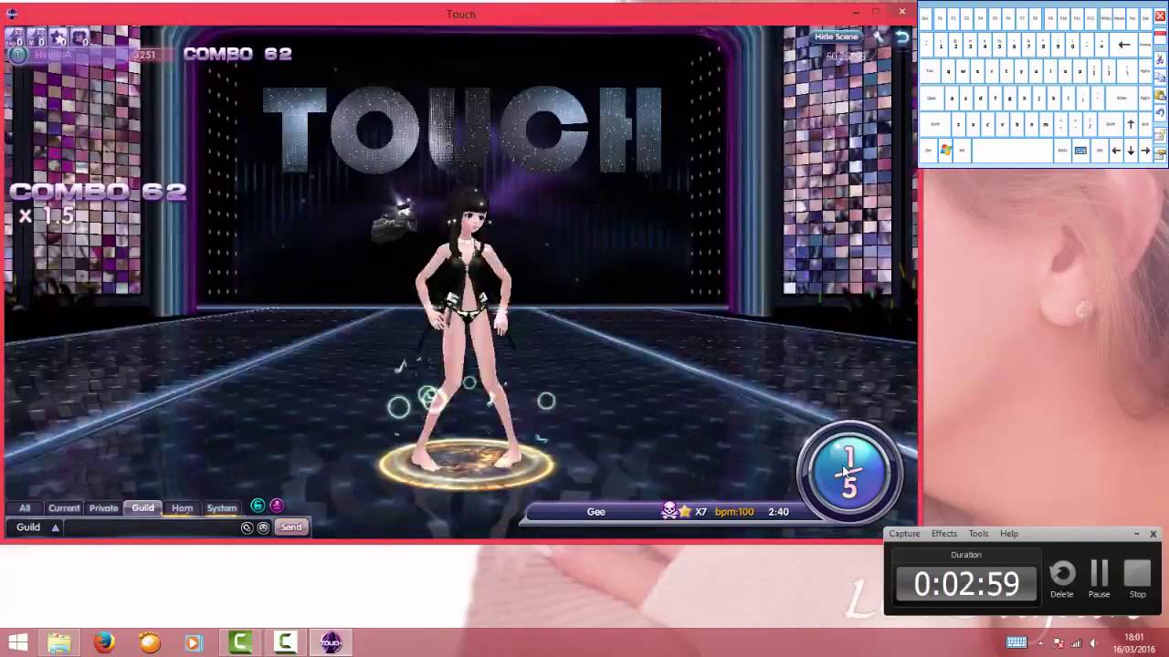Open the Tools menu in recorder
The height and width of the screenshot is (657, 1169).
(x=978, y=534)
